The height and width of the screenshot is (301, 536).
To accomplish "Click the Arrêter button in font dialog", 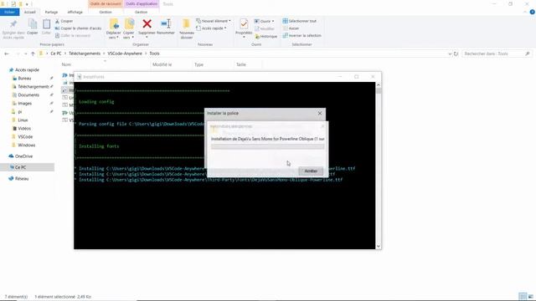I will pos(311,171).
